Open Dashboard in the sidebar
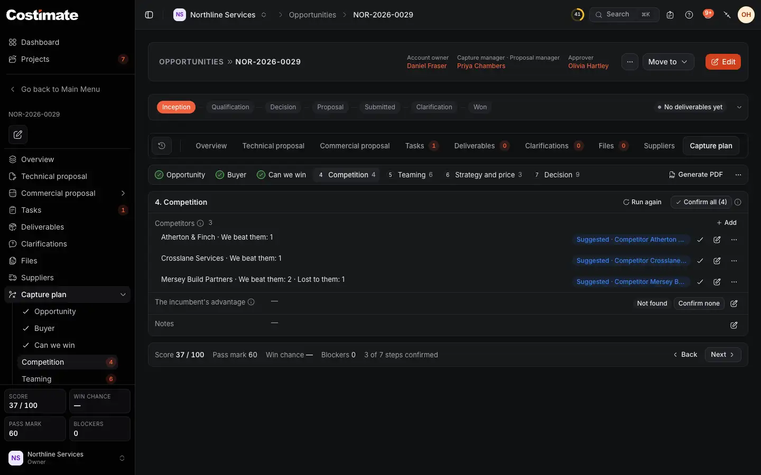Viewport: 761px width, 475px height. tap(40, 42)
